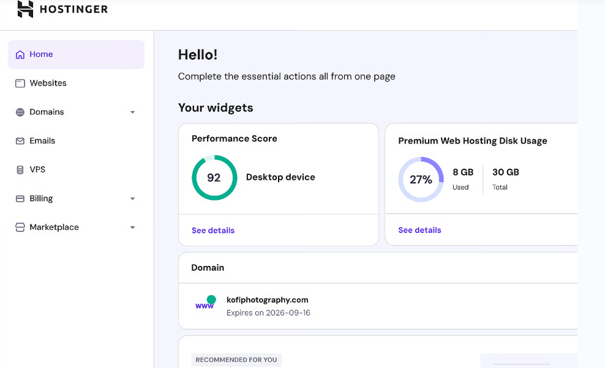Go to the Websites section
This screenshot has width=605, height=368.
77,83
